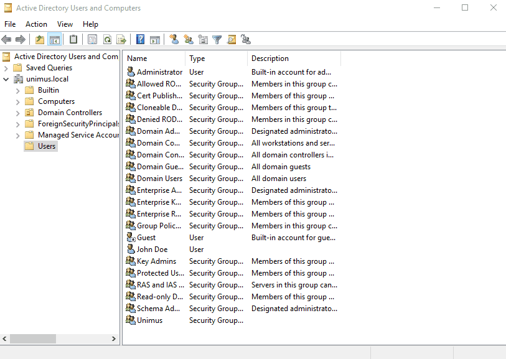506x359 pixels.
Task: Click Export List toolbar icon
Action: coord(121,40)
